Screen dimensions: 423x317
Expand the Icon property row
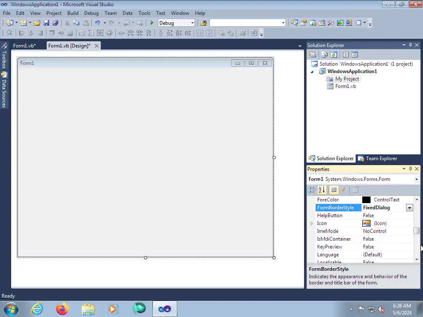(311, 223)
